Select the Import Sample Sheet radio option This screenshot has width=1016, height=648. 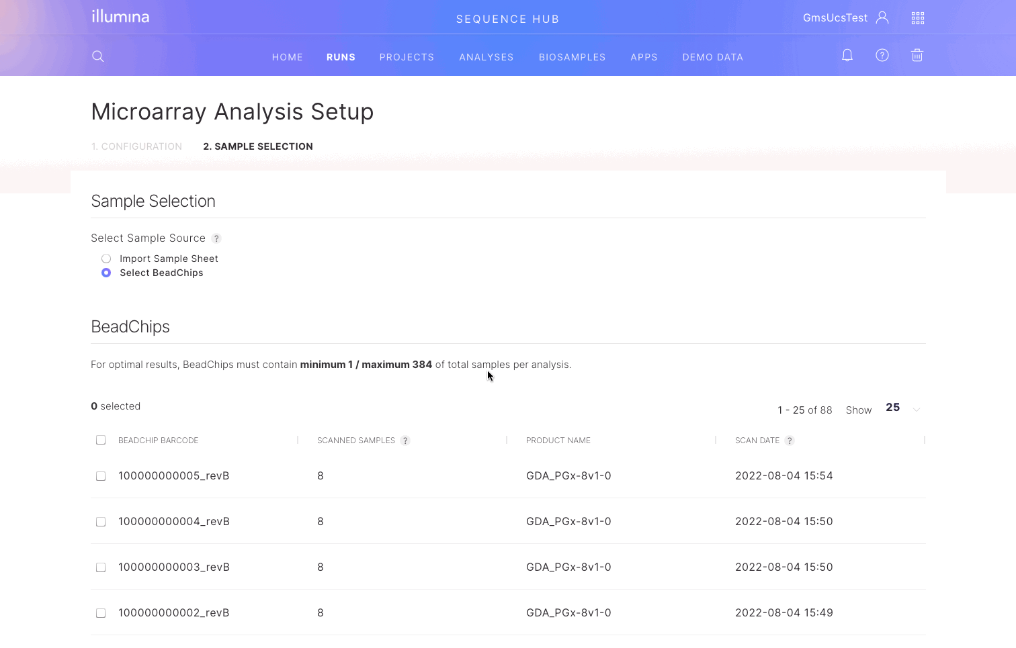point(106,259)
